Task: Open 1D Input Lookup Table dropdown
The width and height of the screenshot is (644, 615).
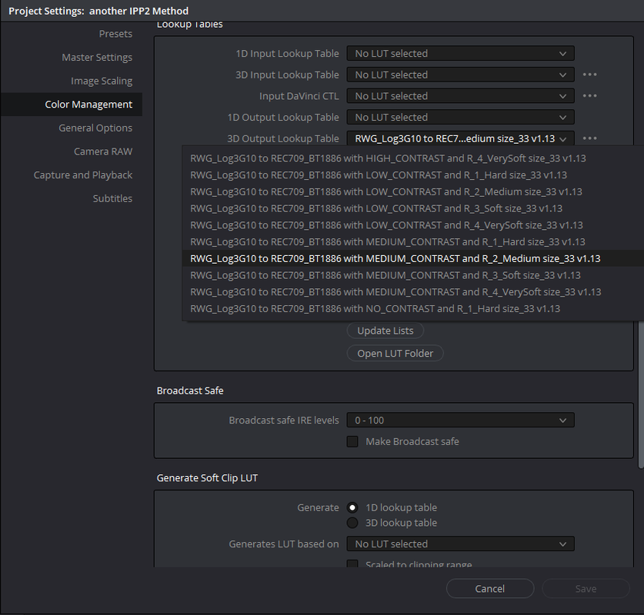Action: click(x=460, y=53)
